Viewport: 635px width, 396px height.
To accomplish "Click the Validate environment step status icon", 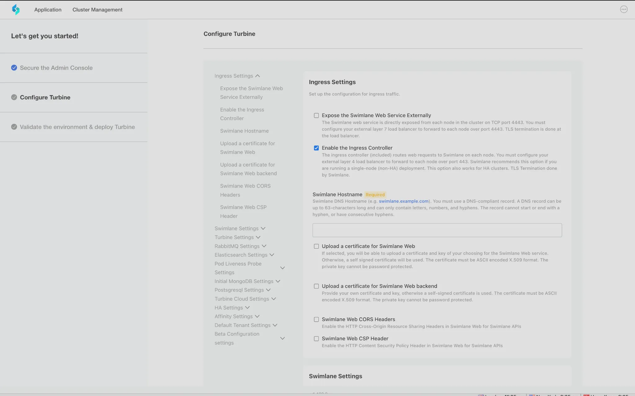I will coord(14,127).
